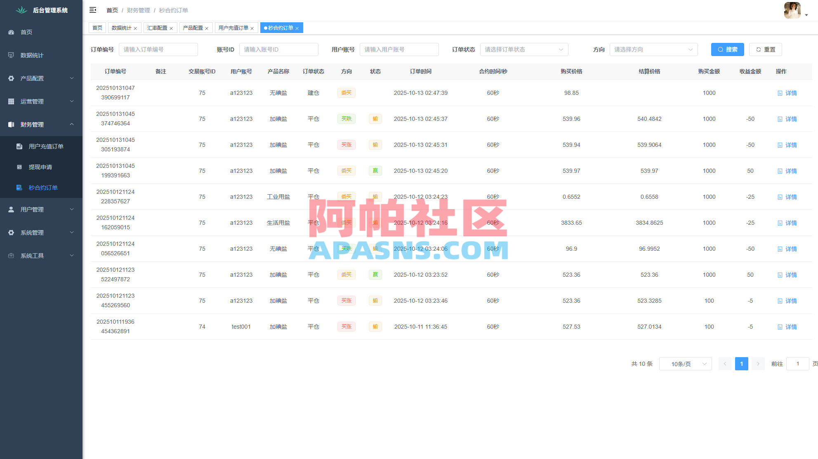Screen dimensions: 818x459
Task: Click the 详情 document icon on first order row
Action: click(780, 93)
